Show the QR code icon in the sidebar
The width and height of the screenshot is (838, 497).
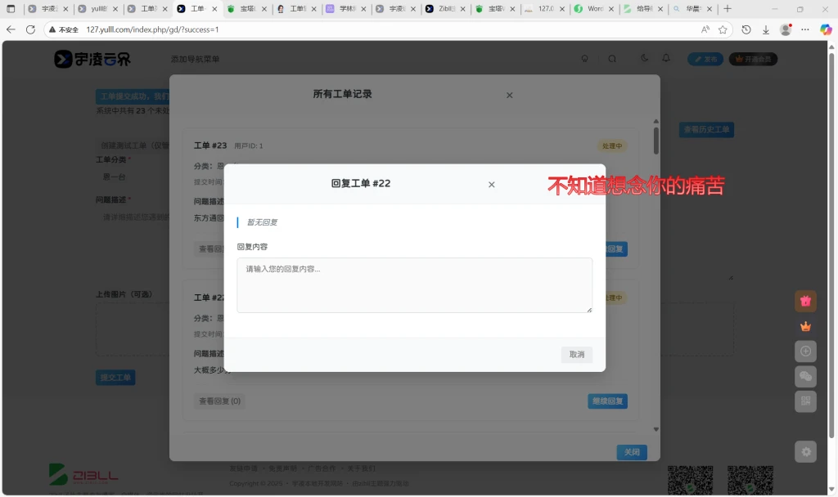(x=805, y=401)
